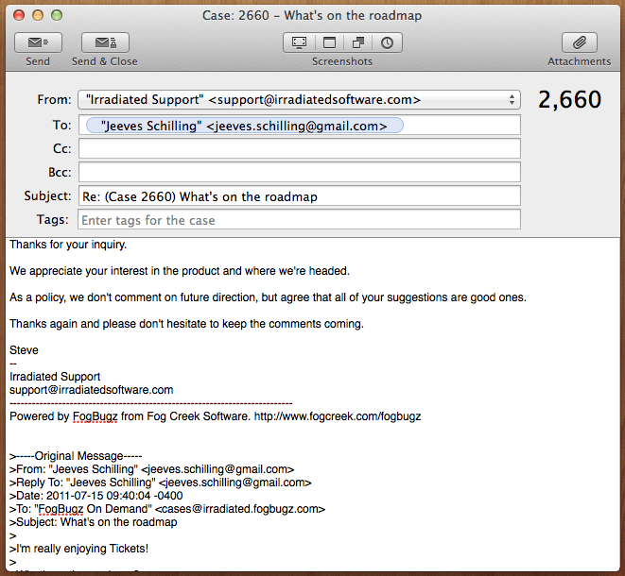Expand the From address dropdown

(x=512, y=99)
